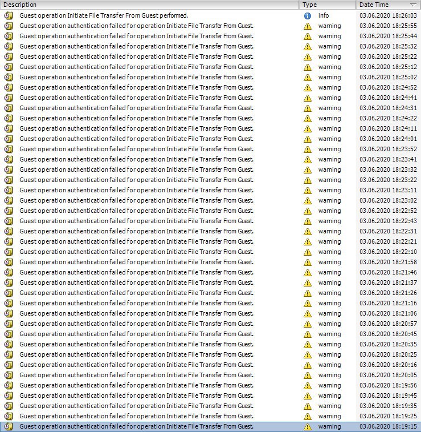
Task: Select the failed authentication description at 18:20:35
Action: click(x=136, y=344)
